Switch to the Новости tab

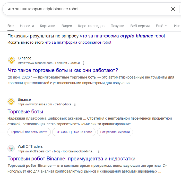tap(27, 26)
